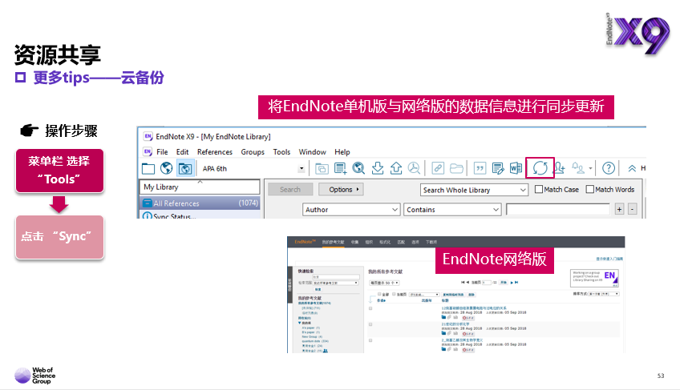Image resolution: width=680 pixels, height=390 pixels.
Task: Open quantum dots (334) group in web
Action: pos(315,341)
